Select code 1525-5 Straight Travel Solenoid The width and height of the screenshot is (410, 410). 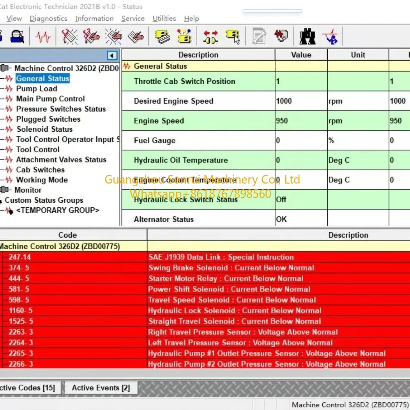pos(205,322)
